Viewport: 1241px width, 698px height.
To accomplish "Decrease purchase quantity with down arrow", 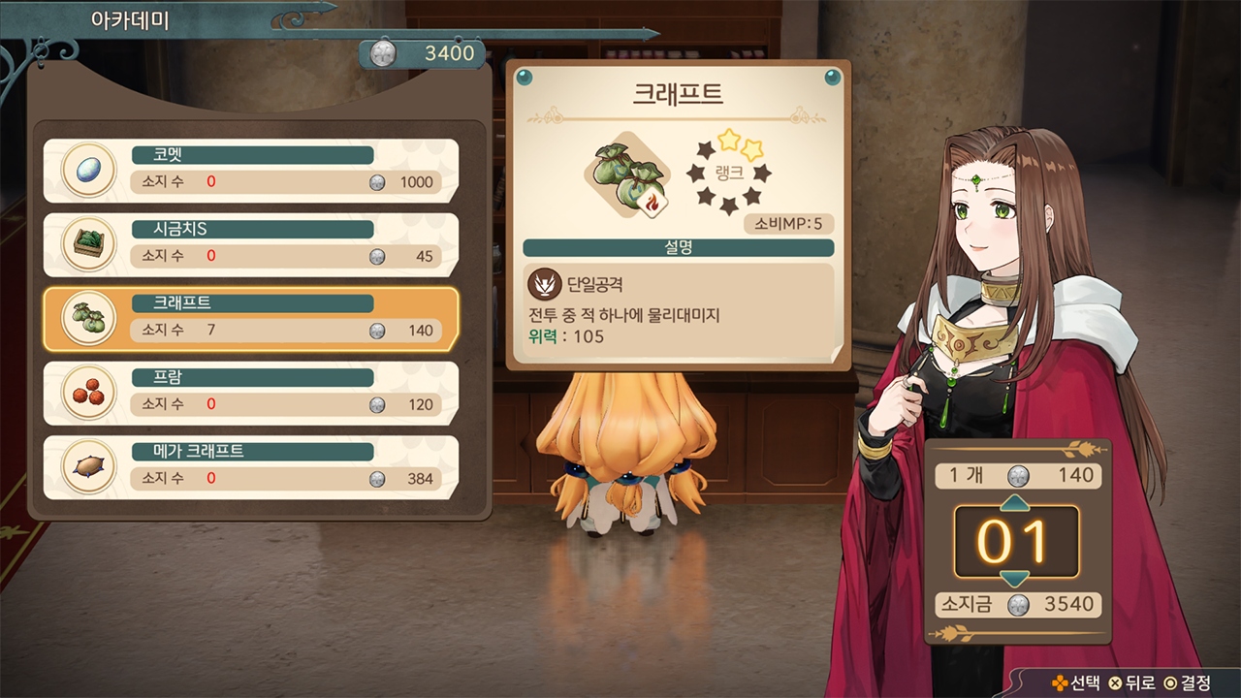I will point(1015,579).
